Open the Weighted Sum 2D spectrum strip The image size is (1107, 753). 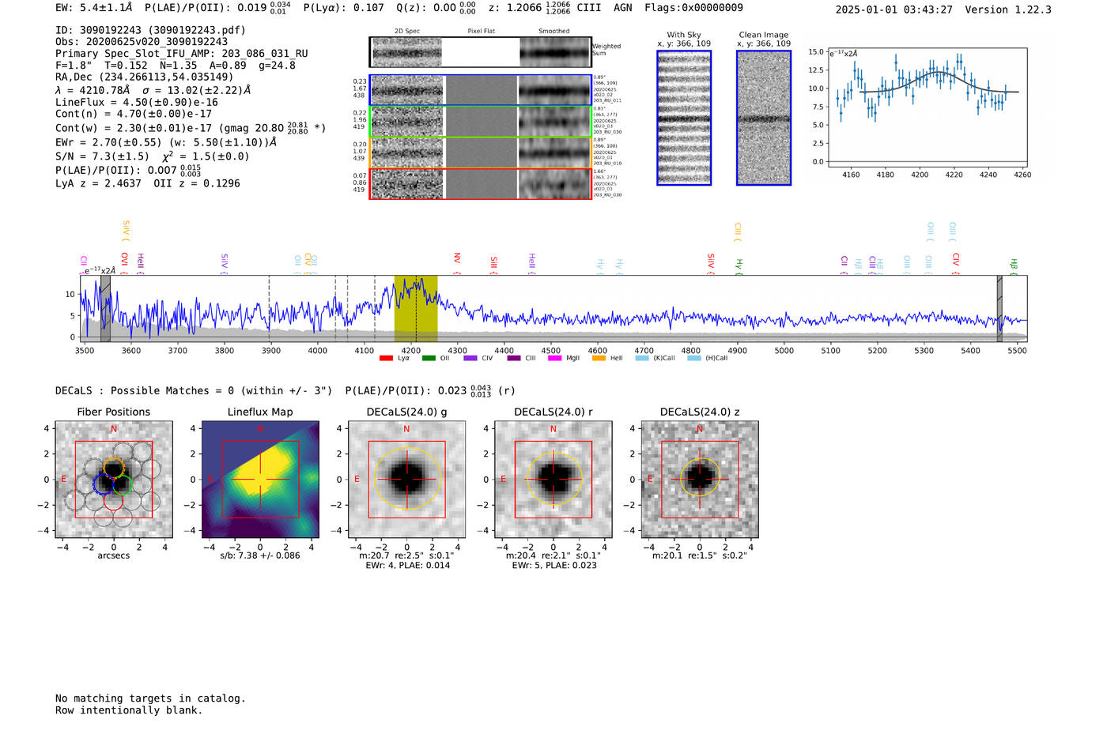(x=480, y=52)
